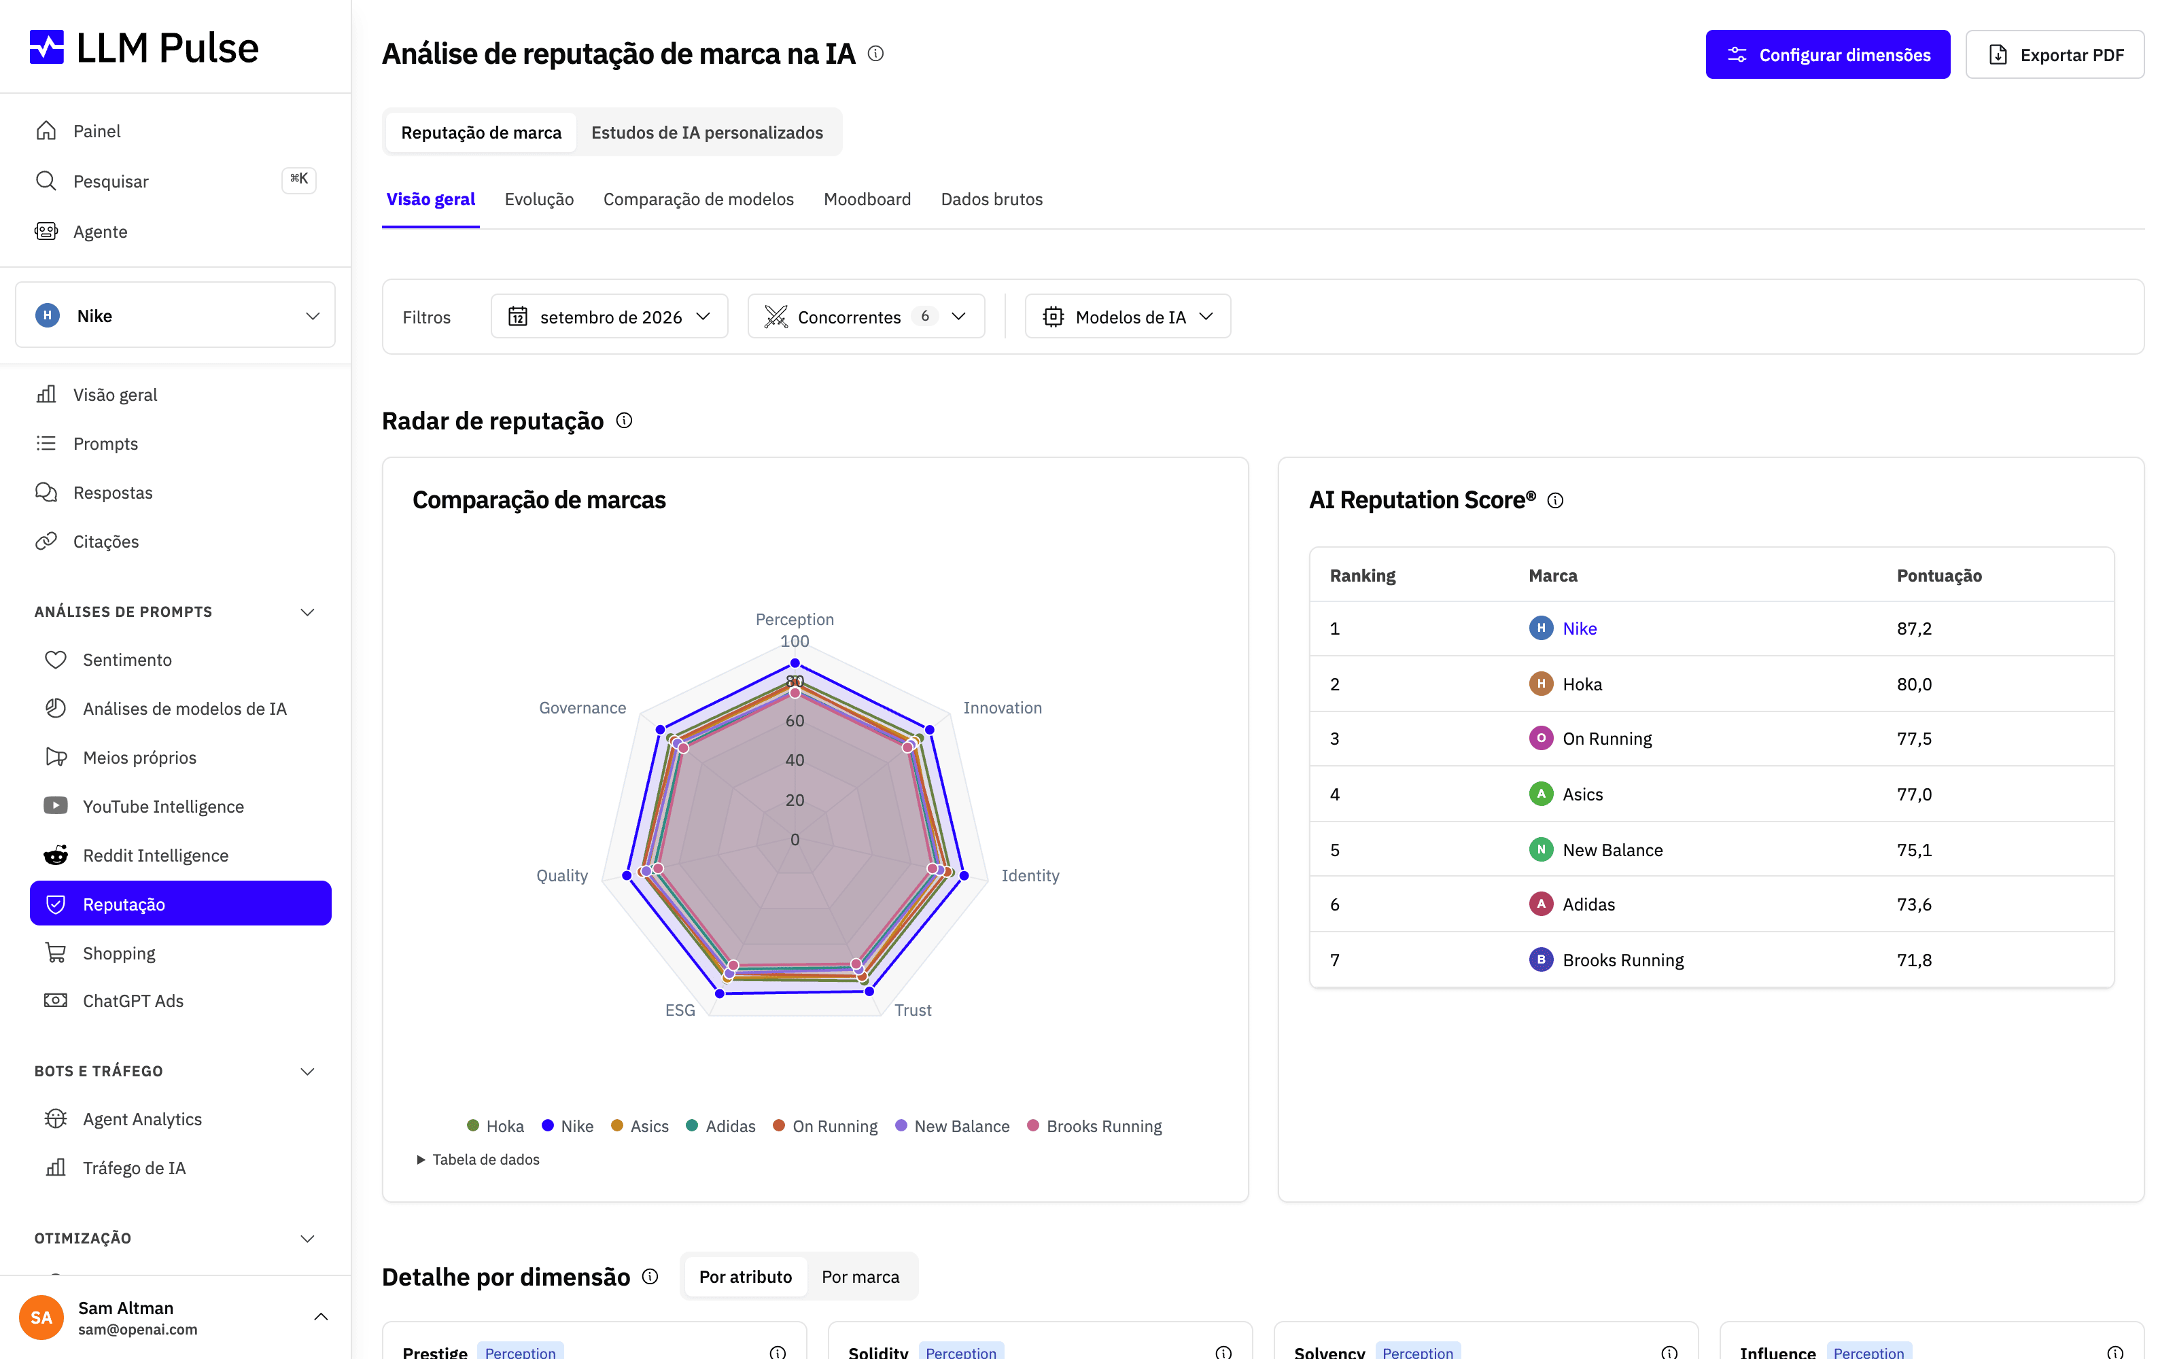The image size is (2175, 1359).
Task: Toggle Asics series in radar legend
Action: (639, 1126)
